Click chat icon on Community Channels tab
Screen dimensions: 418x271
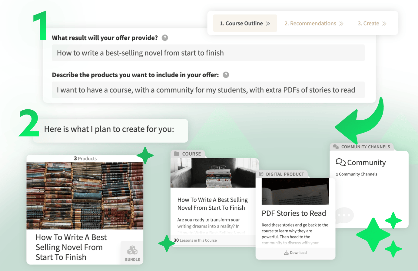point(336,147)
